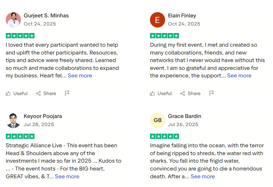Flag Elain Finley's review
Viewport: 273px width, 187px height.
click(211, 94)
